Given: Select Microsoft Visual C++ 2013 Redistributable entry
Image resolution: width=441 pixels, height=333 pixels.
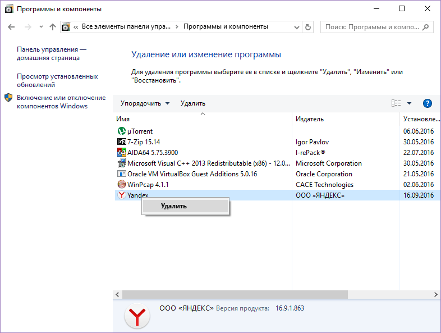Looking at the screenshot, I should click(x=208, y=163).
